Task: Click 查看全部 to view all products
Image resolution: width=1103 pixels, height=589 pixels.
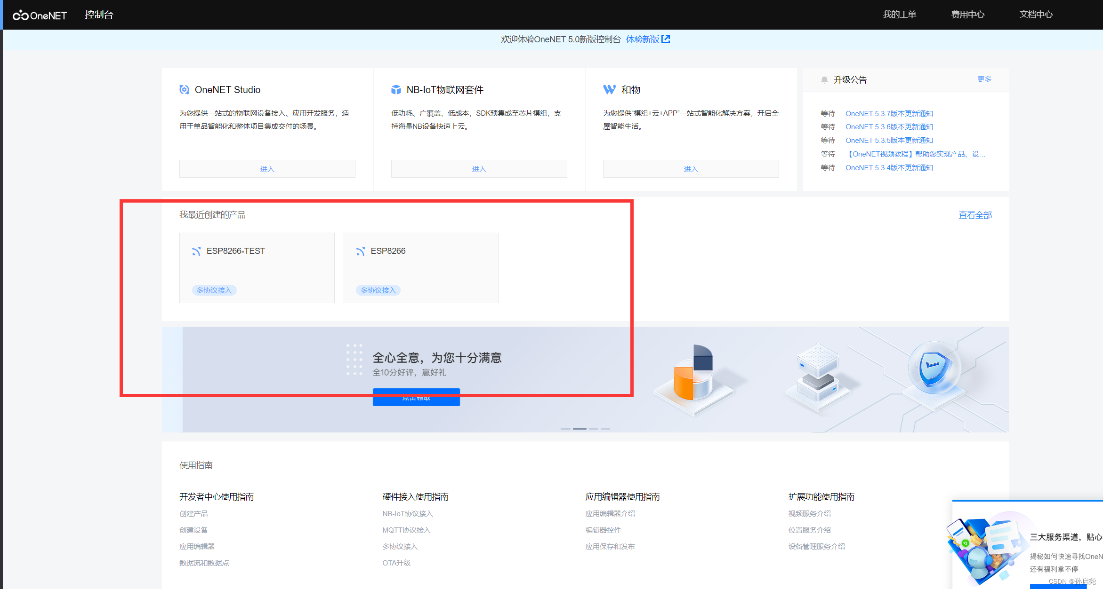Action: click(975, 215)
